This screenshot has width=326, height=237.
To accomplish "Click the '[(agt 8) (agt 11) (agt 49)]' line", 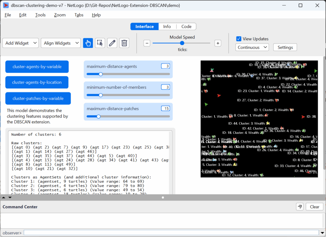I will coord(43,164).
